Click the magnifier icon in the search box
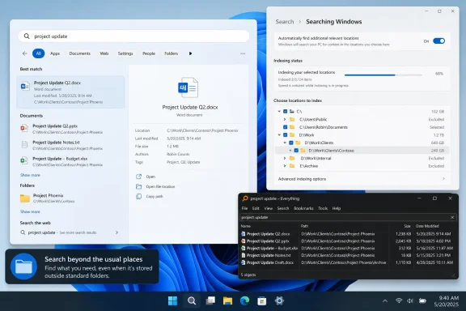Screen dimensions: 466x311 point(27,36)
